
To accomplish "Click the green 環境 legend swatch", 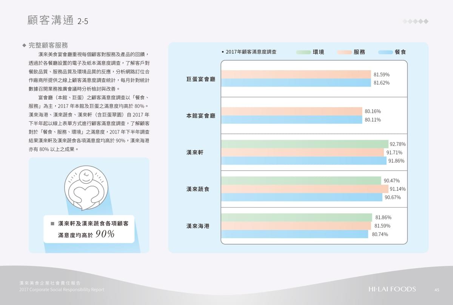I will click(x=304, y=52).
